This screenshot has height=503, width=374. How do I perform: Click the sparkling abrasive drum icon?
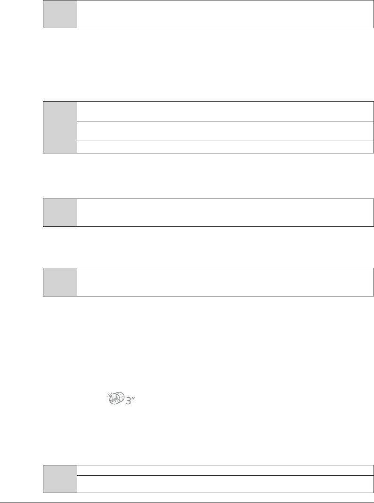[x=115, y=398]
